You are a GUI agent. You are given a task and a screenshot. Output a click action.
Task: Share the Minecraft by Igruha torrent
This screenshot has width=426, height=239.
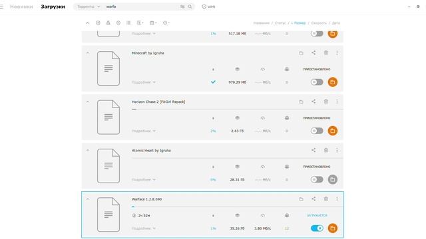click(x=314, y=53)
